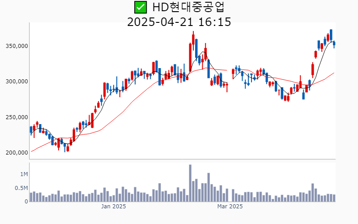This screenshot has height=224, width=358.
Task: Click the 250,000 price axis label
Action: tap(17, 117)
